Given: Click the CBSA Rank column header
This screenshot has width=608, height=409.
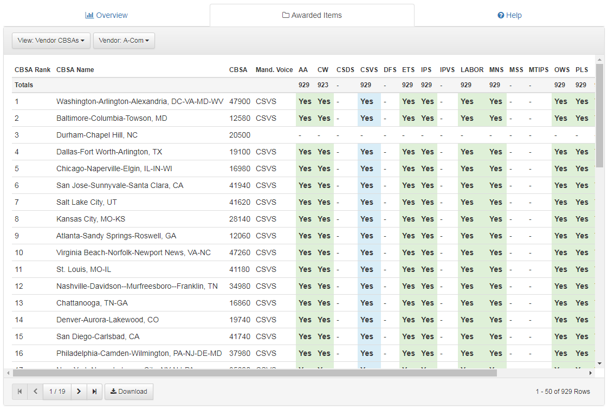Looking at the screenshot, I should click(33, 70).
